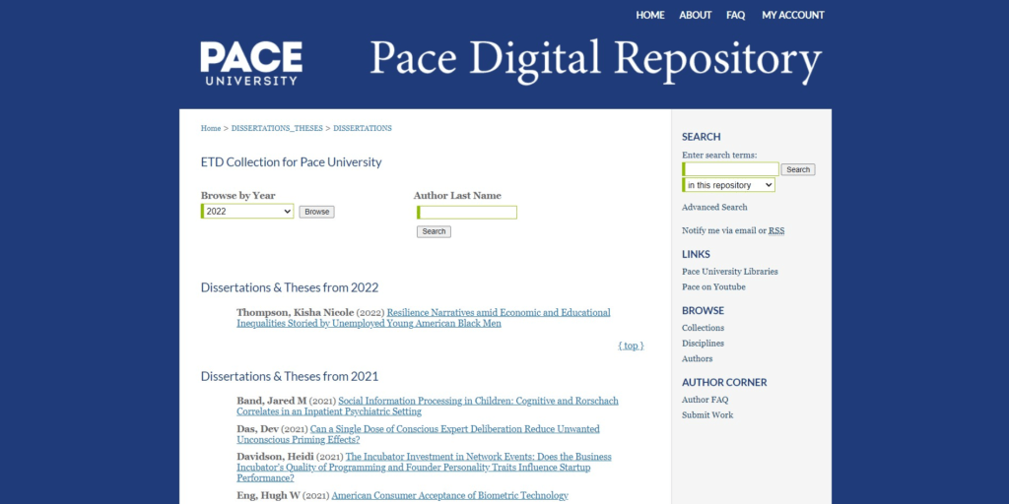Open Social Information Processing in Children link
Image resolution: width=1009 pixels, height=504 pixels.
click(x=428, y=407)
